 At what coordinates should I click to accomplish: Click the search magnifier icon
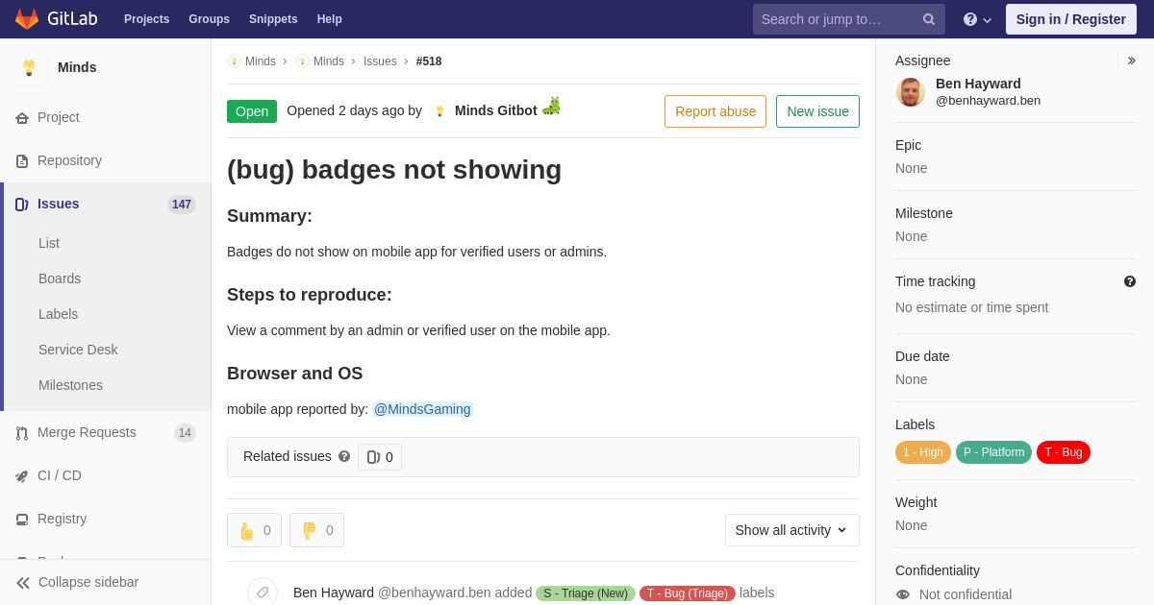coord(929,19)
